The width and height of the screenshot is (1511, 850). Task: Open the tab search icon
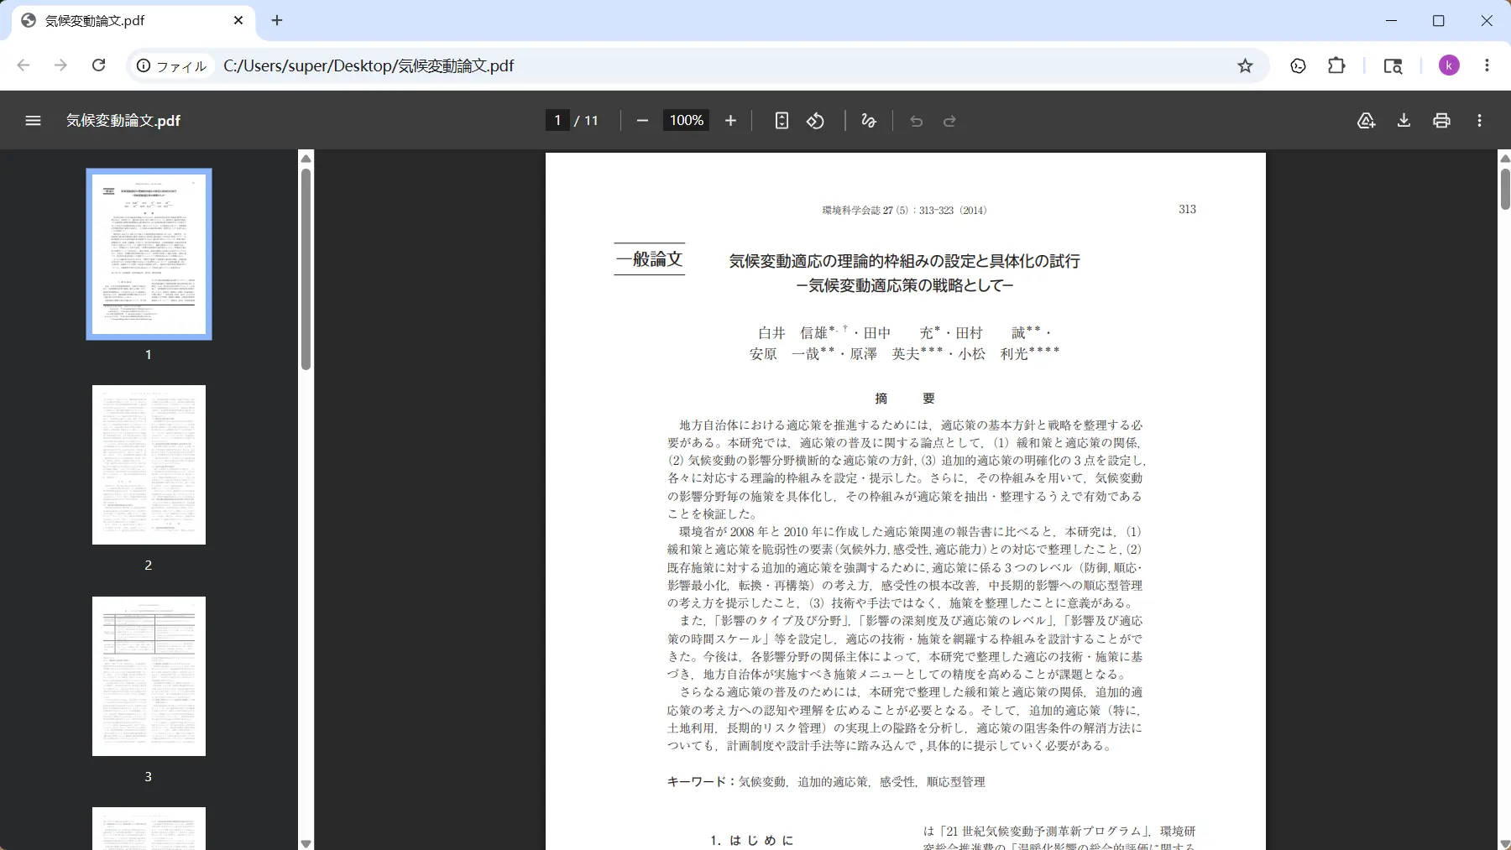click(1393, 65)
